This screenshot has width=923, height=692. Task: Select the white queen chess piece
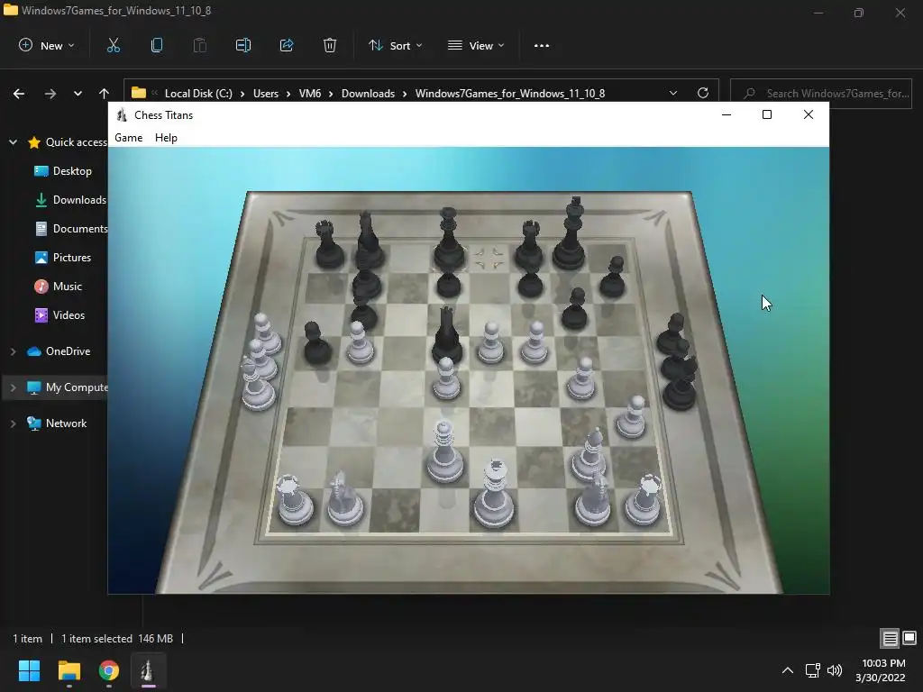coord(444,452)
